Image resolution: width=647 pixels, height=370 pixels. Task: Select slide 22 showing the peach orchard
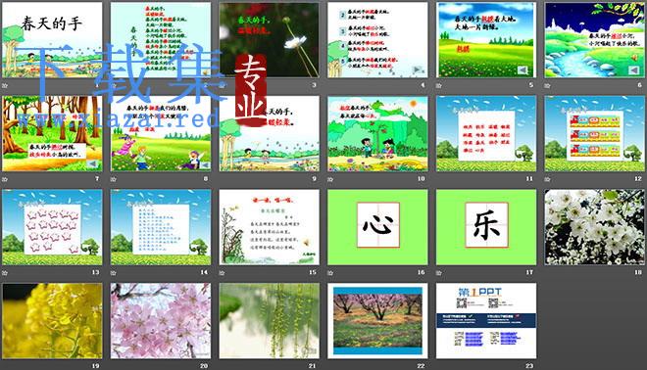pyautogui.click(x=377, y=320)
